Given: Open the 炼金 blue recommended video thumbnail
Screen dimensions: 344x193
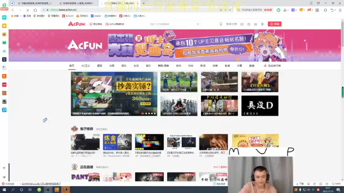Looking at the screenshot, I should [117, 142].
